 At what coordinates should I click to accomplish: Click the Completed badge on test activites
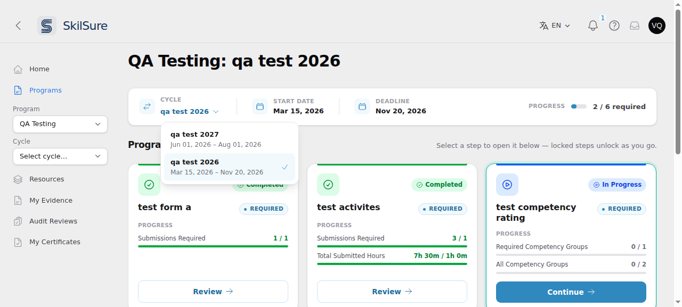click(x=440, y=185)
